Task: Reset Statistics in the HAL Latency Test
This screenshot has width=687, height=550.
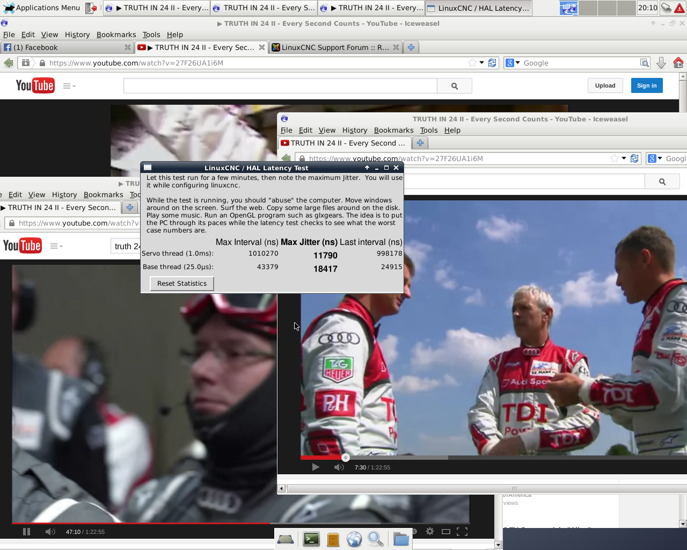Action: (x=182, y=284)
